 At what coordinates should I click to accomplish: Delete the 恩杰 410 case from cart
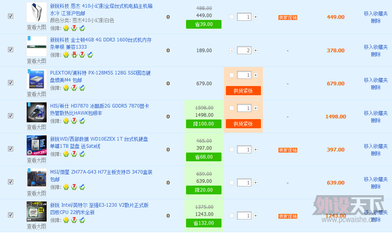click(x=376, y=21)
